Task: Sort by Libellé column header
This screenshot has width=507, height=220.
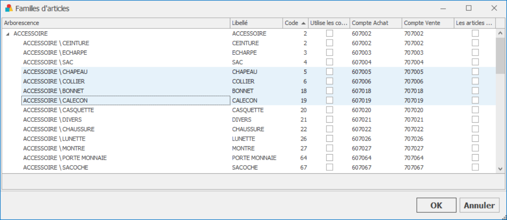Action: 256,23
